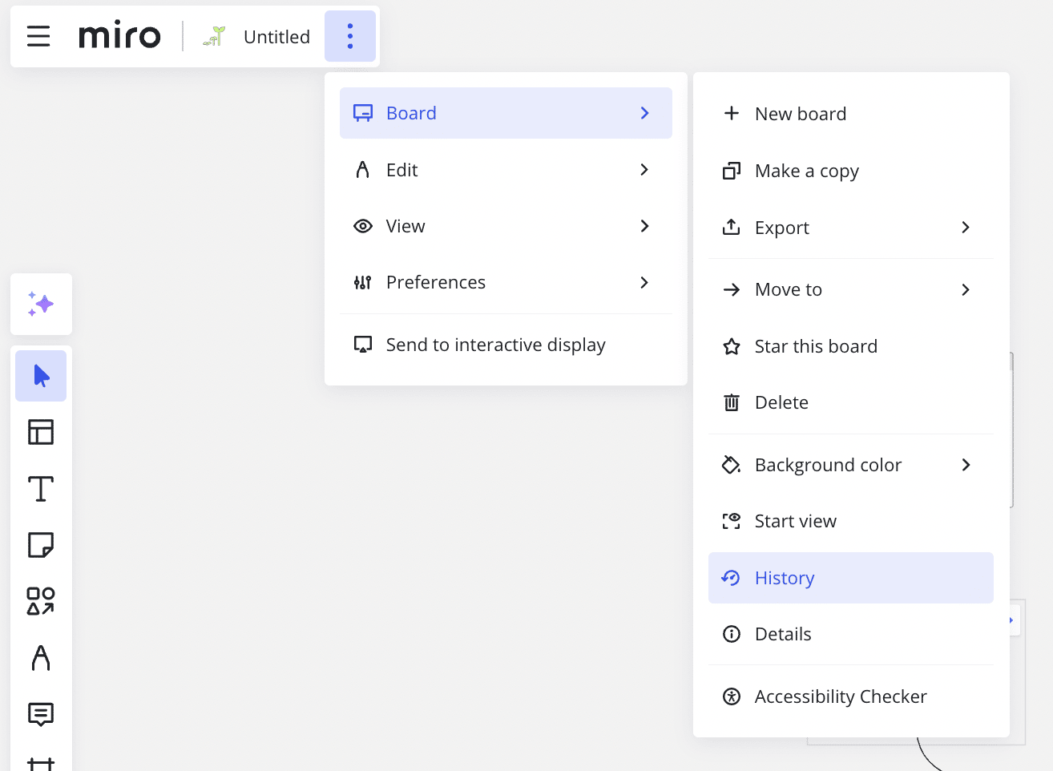This screenshot has width=1053, height=771.
Task: Choose the Sticky note tool
Action: pyautogui.click(x=41, y=545)
